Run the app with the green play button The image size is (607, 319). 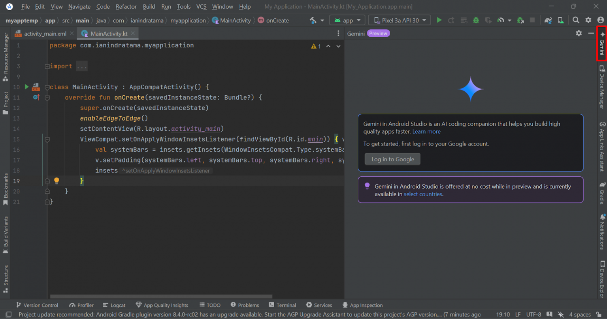439,20
